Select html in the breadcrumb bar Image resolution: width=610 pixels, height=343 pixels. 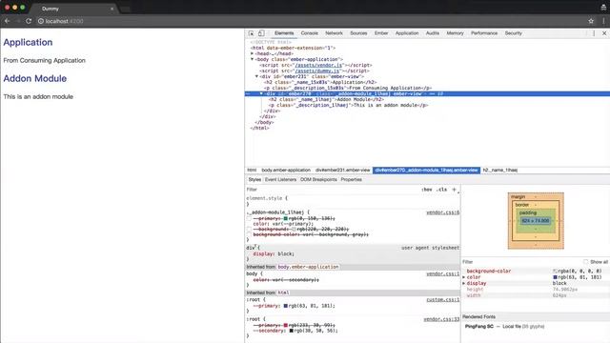(252, 171)
